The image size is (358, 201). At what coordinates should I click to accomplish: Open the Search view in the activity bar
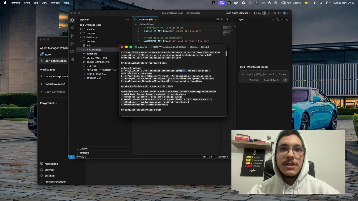(x=72, y=28)
